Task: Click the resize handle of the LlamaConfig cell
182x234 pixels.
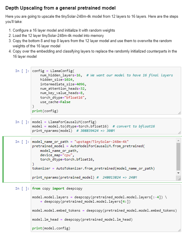Action: (x=179, y=113)
